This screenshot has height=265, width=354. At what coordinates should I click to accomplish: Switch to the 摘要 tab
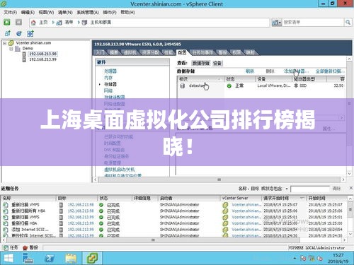pos(115,52)
